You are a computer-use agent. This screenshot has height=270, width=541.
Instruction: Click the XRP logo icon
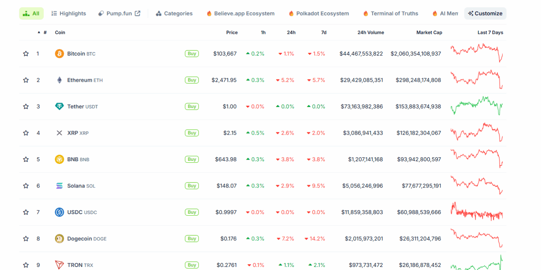[x=59, y=133]
